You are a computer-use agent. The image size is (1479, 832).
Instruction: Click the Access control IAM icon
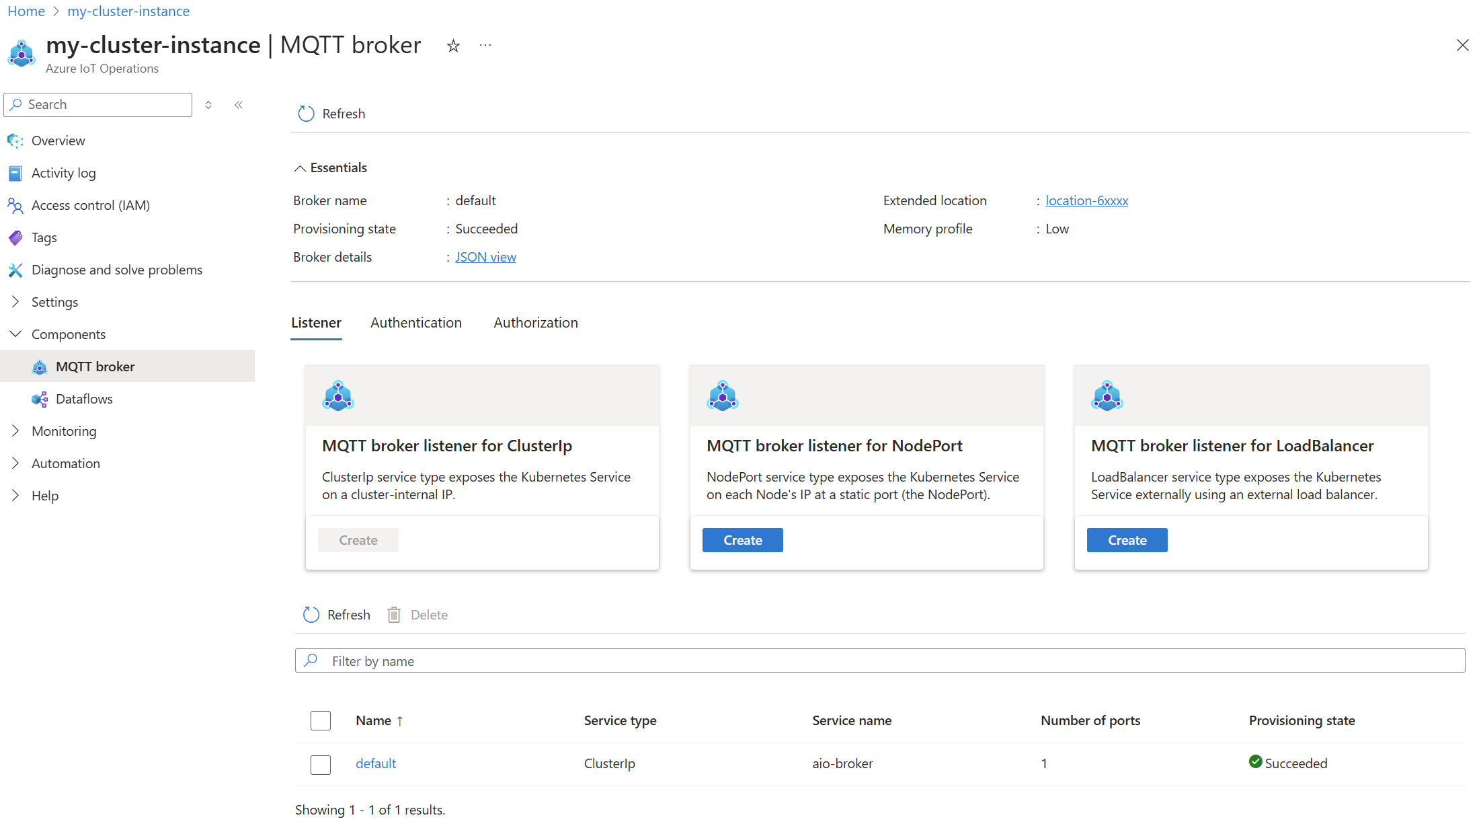(x=15, y=204)
